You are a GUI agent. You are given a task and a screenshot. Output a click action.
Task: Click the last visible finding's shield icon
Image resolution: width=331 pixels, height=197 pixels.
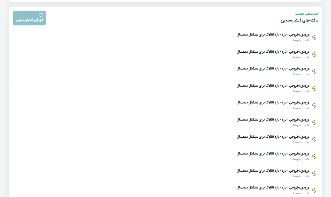[x=314, y=191]
